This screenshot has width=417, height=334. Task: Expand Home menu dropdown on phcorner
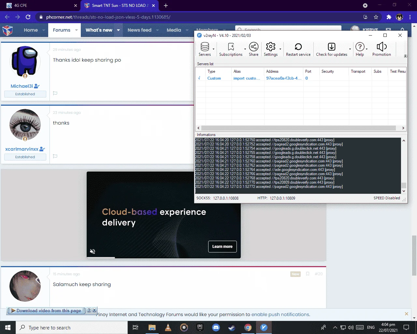pos(44,30)
